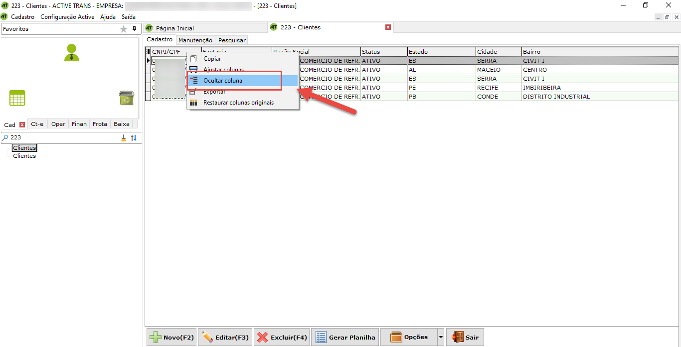The width and height of the screenshot is (681, 347).
Task: Click the blue sort arrows icon
Action: (x=134, y=138)
